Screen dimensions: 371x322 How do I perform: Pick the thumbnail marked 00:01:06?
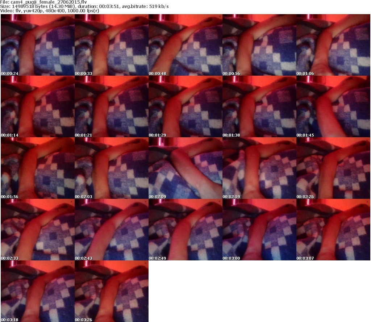[333, 45]
